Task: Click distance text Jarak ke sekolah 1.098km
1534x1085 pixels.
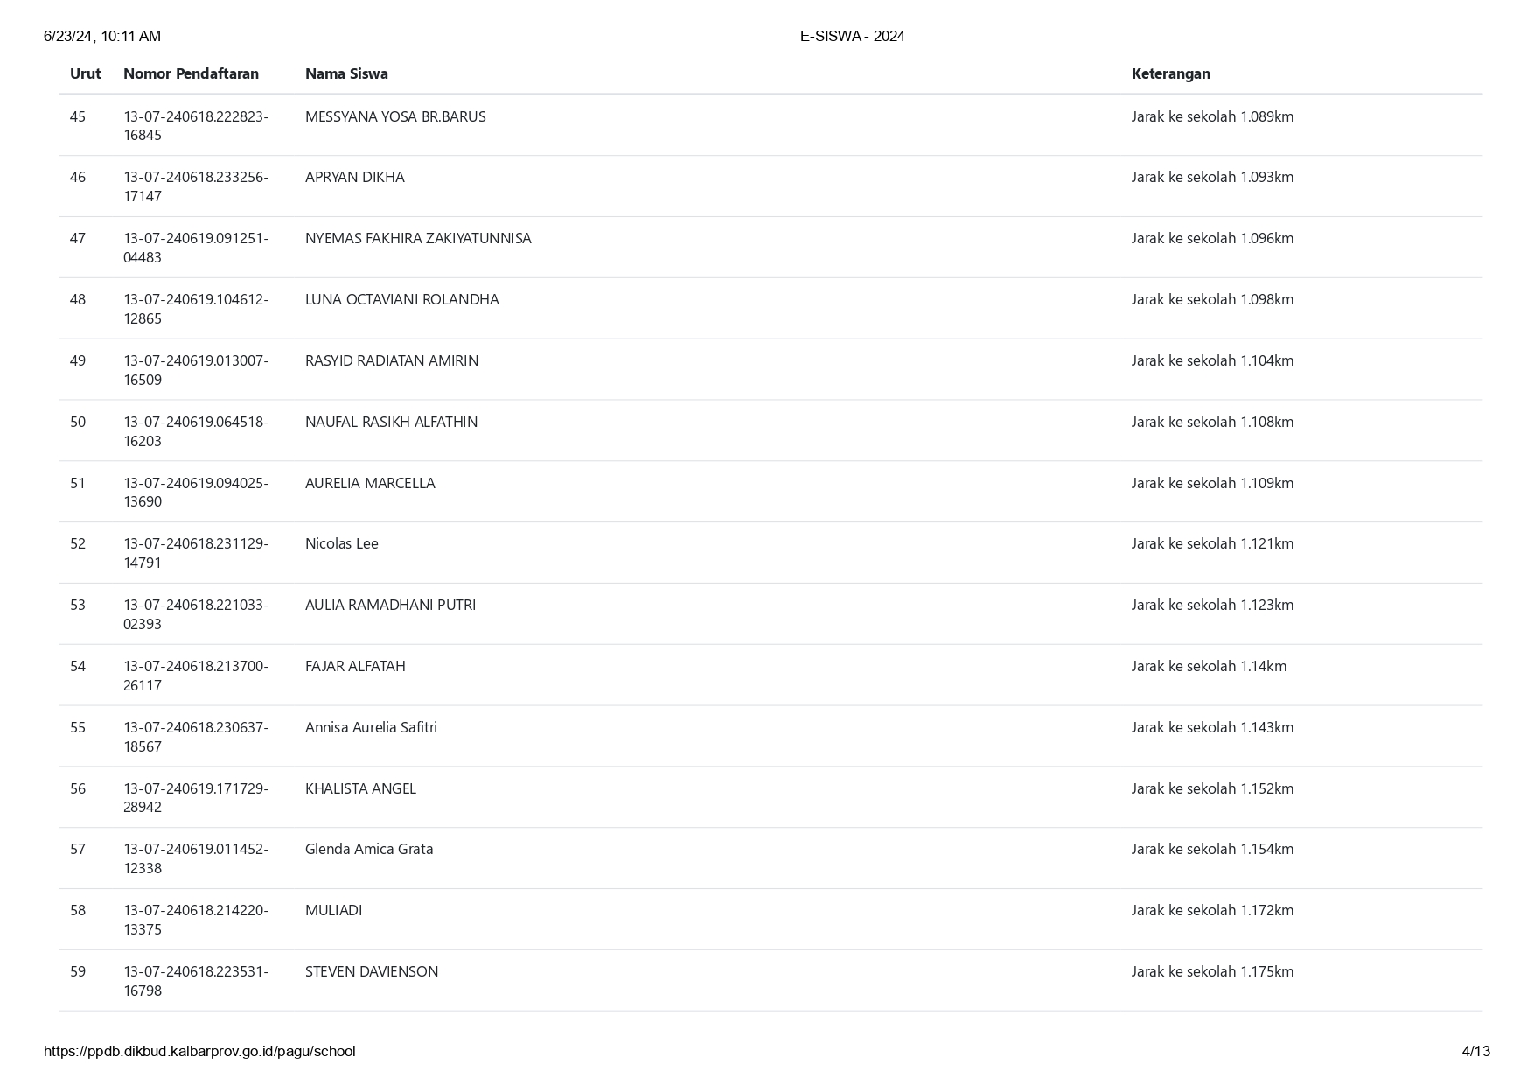Action: coord(1212,299)
